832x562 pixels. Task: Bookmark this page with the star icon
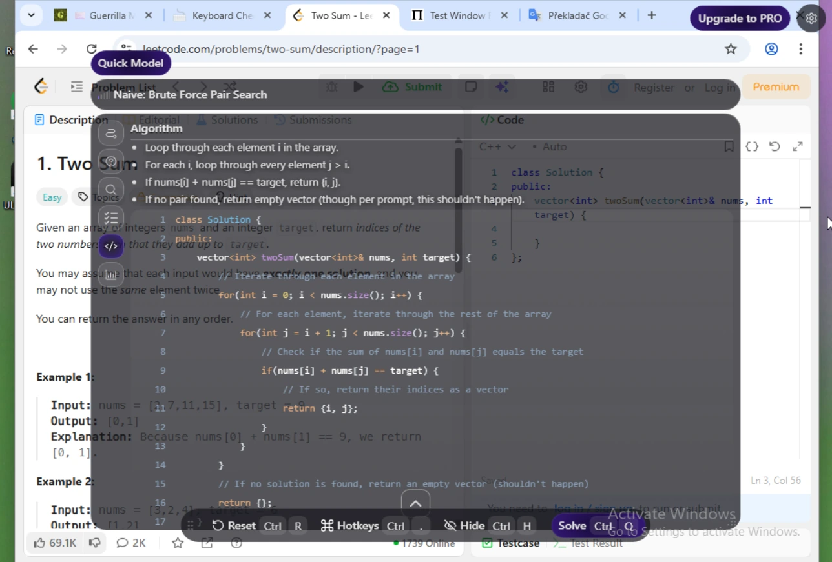pos(731,49)
